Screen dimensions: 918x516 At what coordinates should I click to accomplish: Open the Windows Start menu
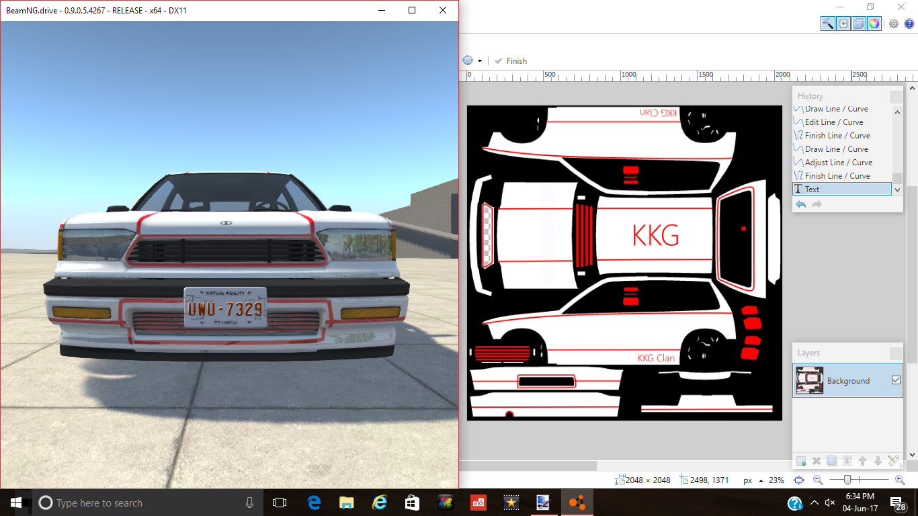pyautogui.click(x=16, y=503)
